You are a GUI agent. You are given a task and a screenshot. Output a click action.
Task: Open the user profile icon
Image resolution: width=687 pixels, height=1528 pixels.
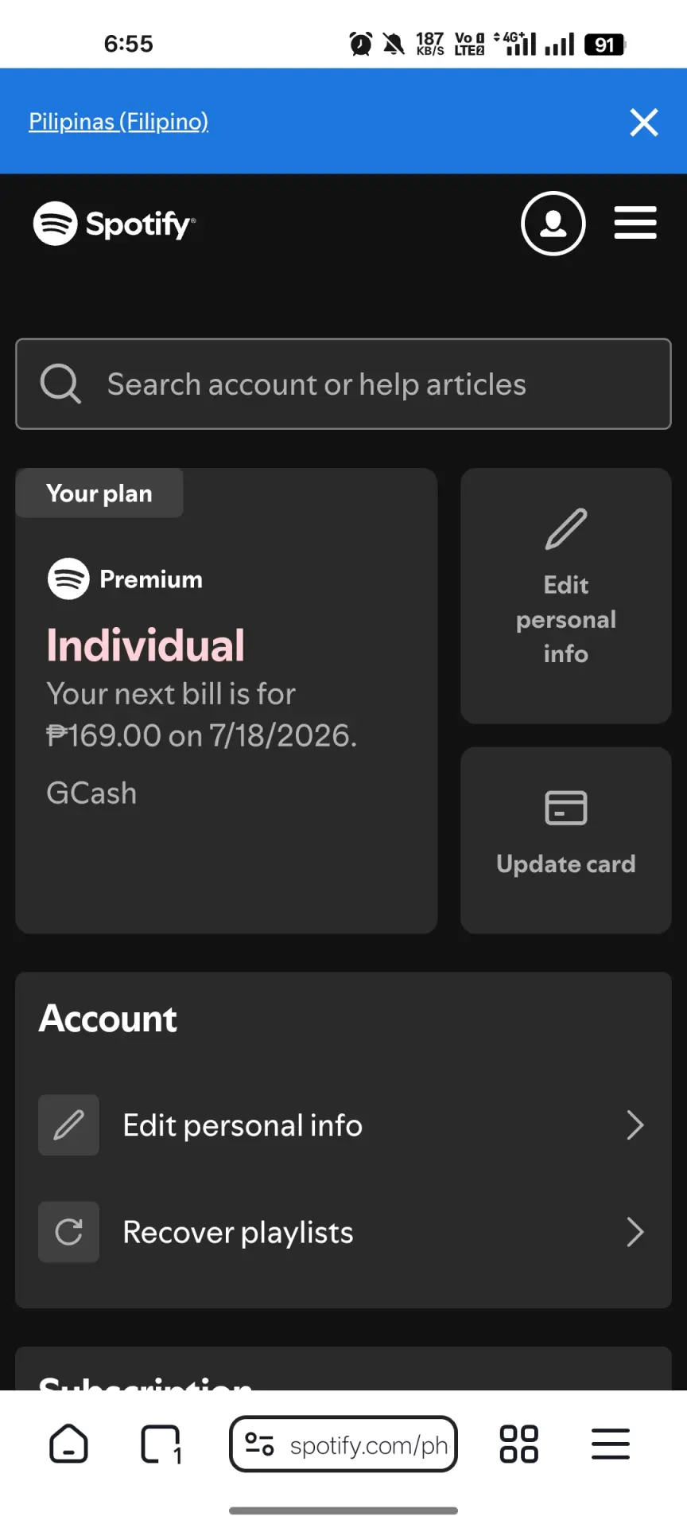[553, 224]
